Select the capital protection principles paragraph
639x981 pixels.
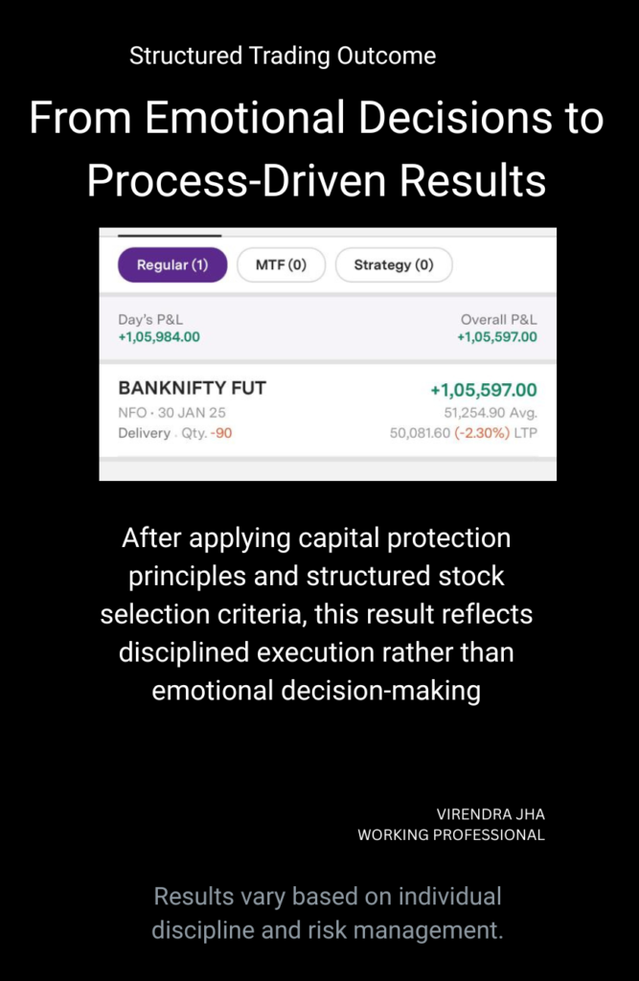316,614
